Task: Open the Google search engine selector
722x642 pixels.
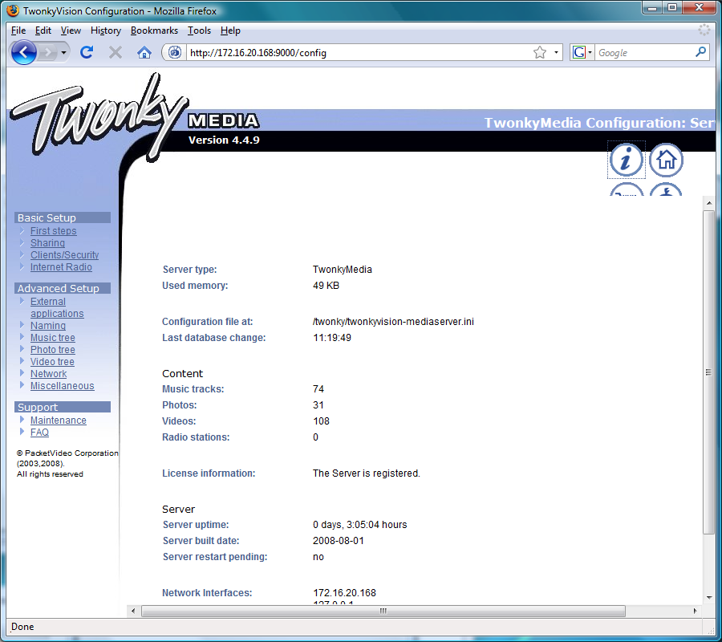Action: (582, 52)
